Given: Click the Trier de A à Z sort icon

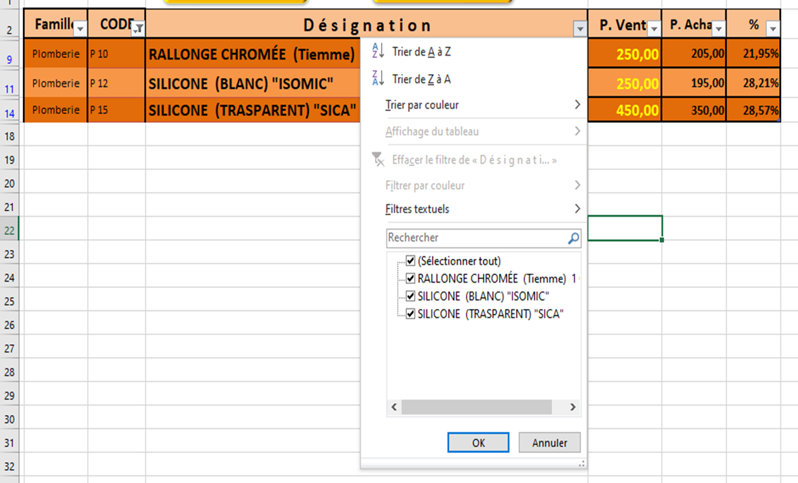Looking at the screenshot, I should pyautogui.click(x=378, y=52).
